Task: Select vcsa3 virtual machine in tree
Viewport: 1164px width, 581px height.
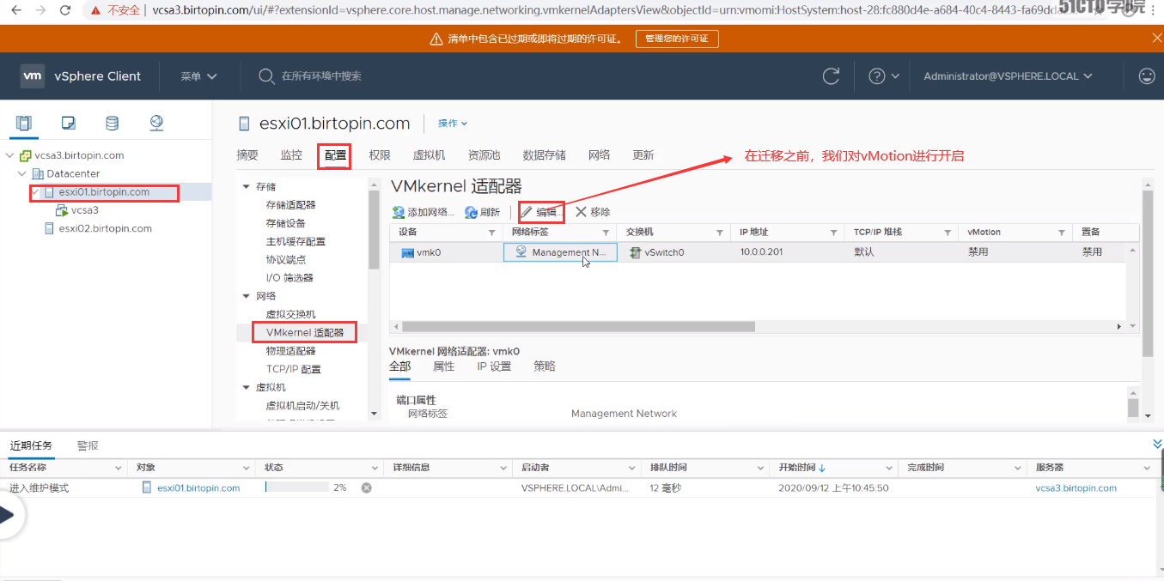Action: pos(84,210)
